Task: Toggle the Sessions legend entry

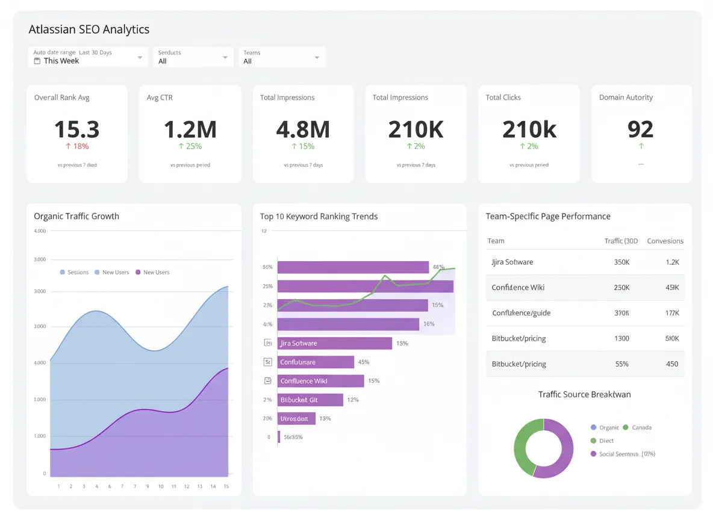Action: 74,272
